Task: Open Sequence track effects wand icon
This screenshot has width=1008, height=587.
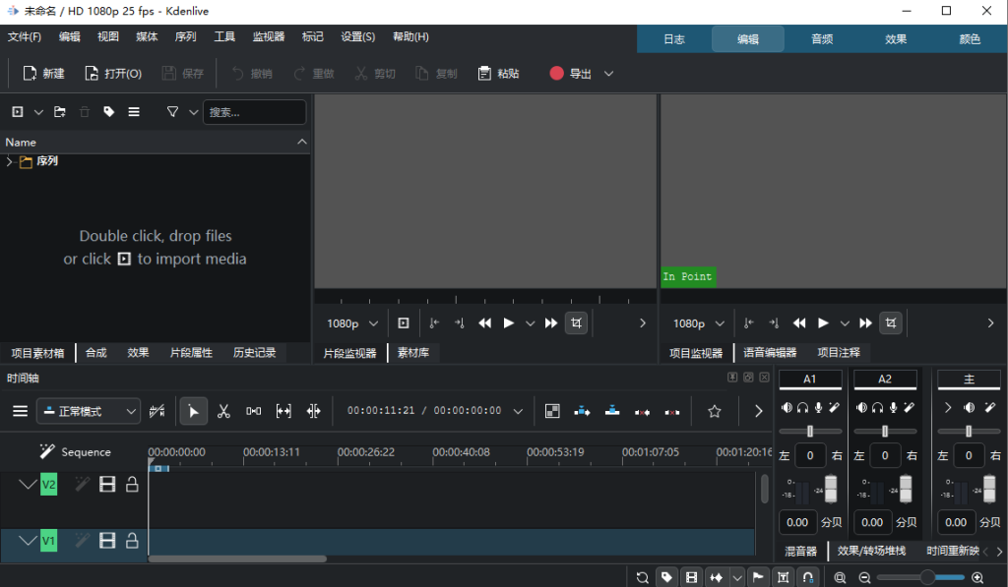Action: tap(47, 451)
